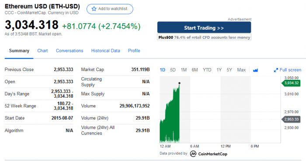Click the Data provided by text
The image size is (306, 161).
174,154
